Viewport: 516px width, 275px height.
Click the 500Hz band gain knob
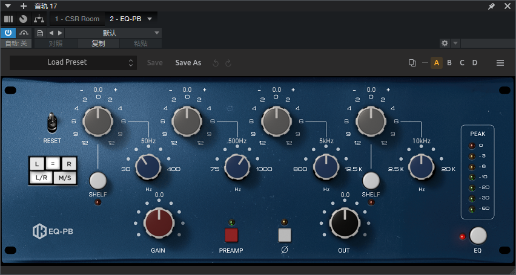click(x=187, y=121)
